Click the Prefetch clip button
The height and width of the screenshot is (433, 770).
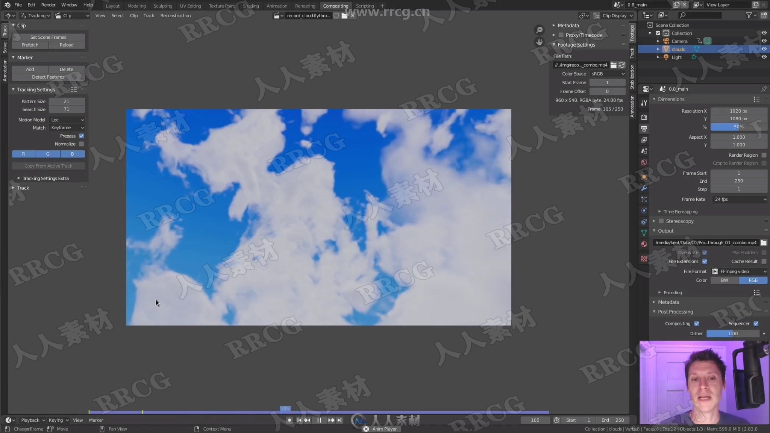tap(30, 44)
